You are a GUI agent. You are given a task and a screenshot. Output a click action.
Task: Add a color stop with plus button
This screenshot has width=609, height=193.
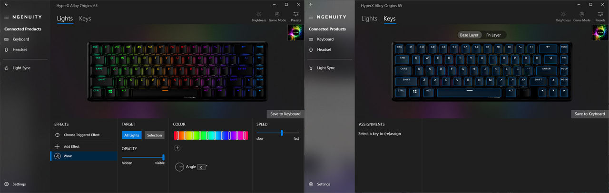(x=177, y=148)
